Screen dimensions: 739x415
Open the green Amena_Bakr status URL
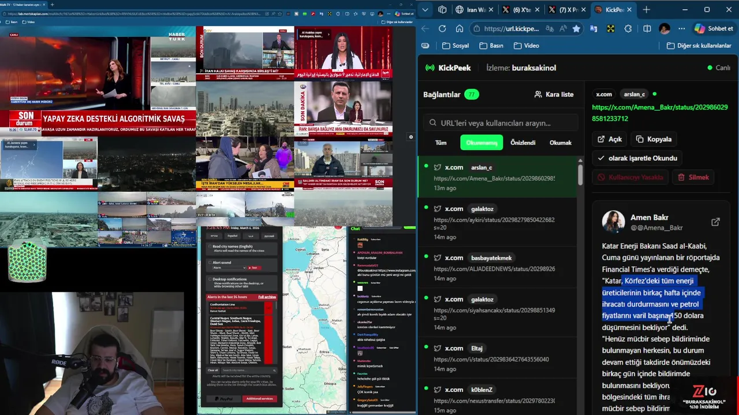(x=660, y=112)
